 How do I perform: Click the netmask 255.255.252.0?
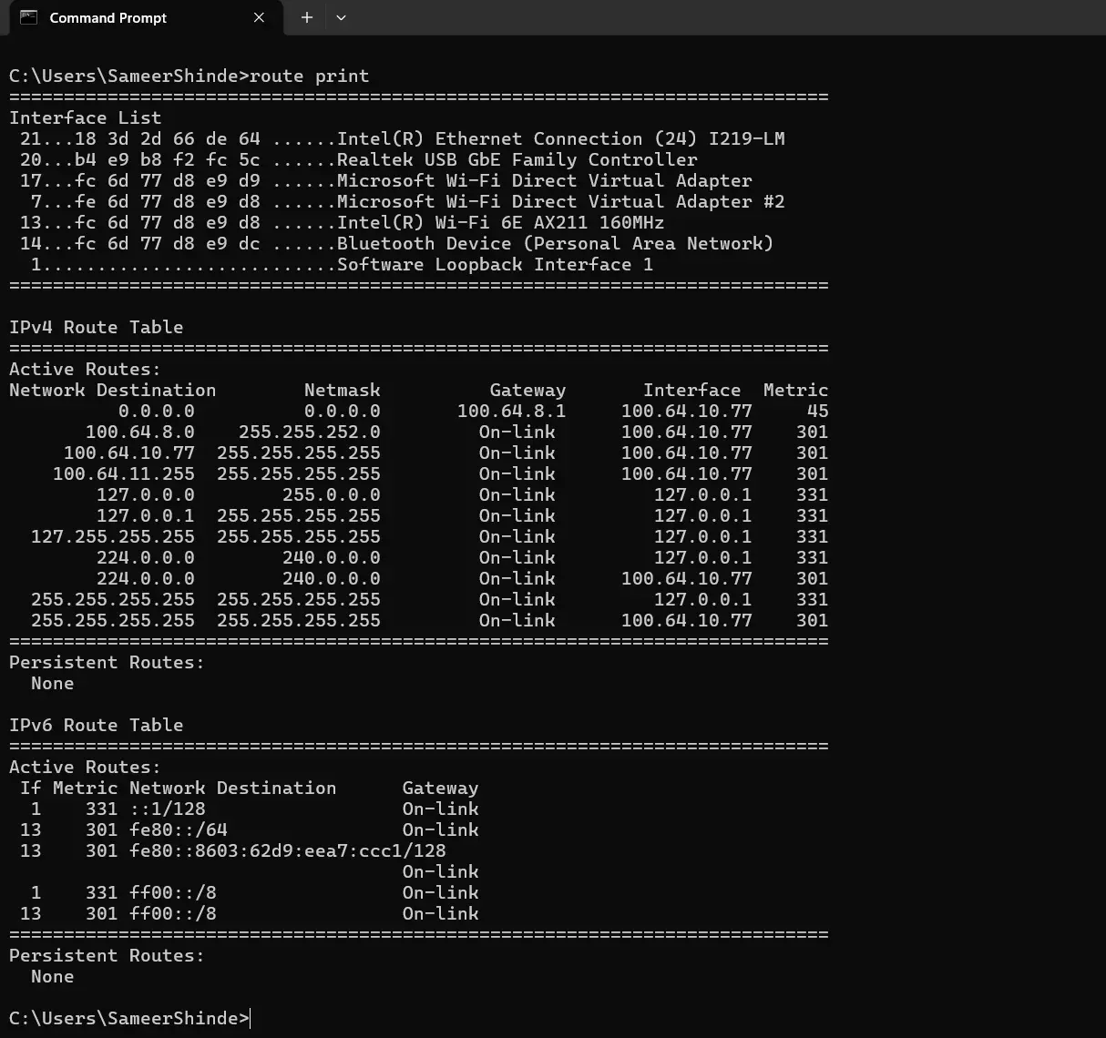[310, 432]
